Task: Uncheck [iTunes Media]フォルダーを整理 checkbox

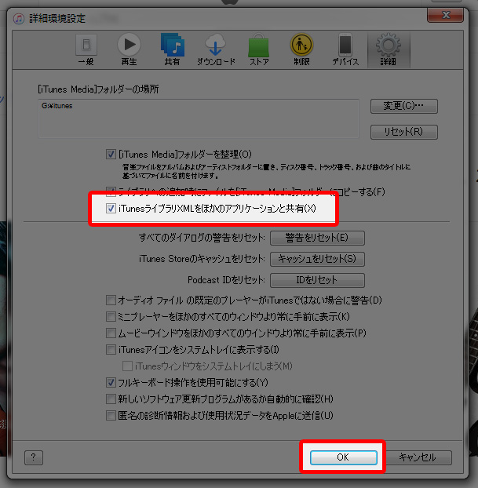Action: click(111, 154)
